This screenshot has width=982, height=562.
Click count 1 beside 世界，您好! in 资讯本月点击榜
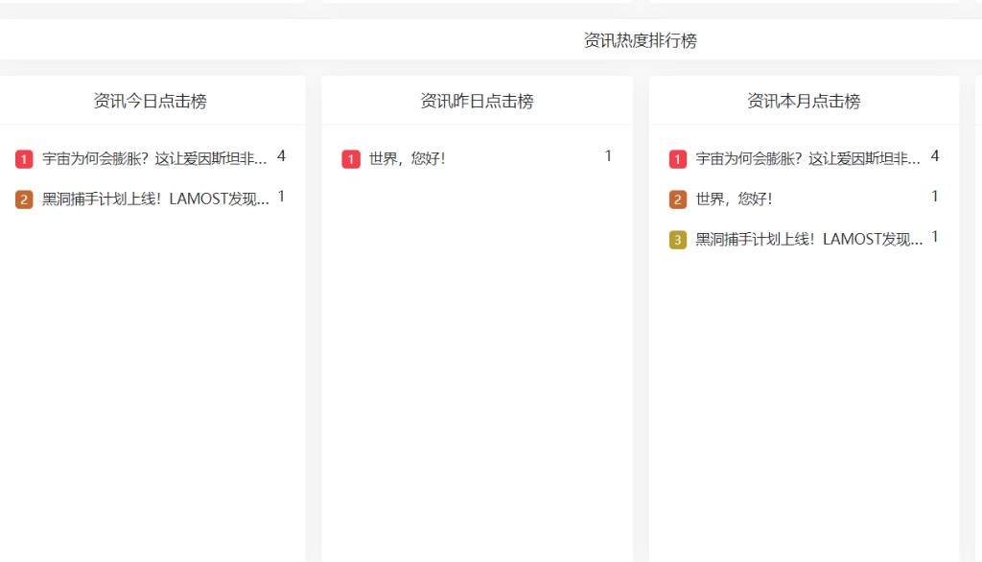(x=935, y=197)
